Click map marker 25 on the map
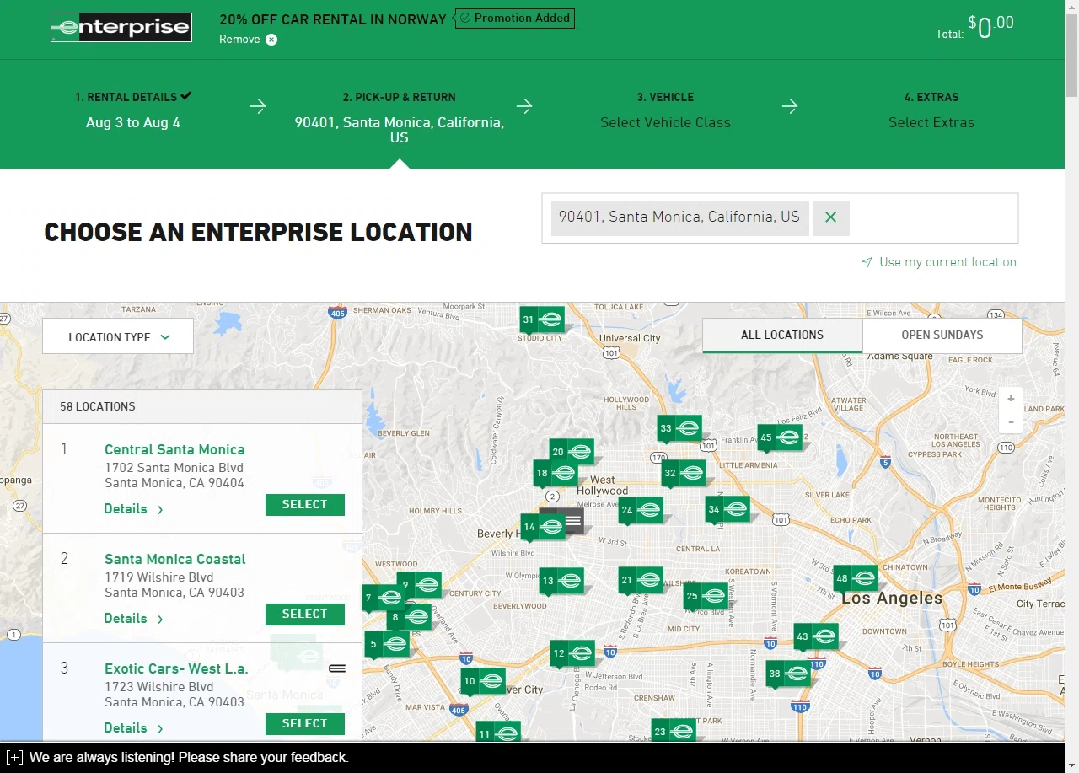 coord(706,596)
